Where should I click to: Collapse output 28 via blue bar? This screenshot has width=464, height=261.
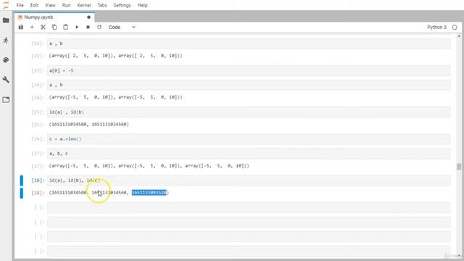(21, 194)
